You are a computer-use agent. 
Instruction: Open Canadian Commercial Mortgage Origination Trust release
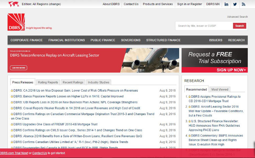[83, 116]
